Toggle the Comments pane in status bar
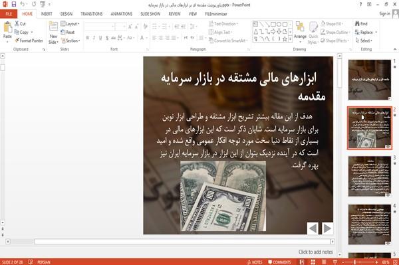This screenshot has height=265, width=399. [279, 262]
